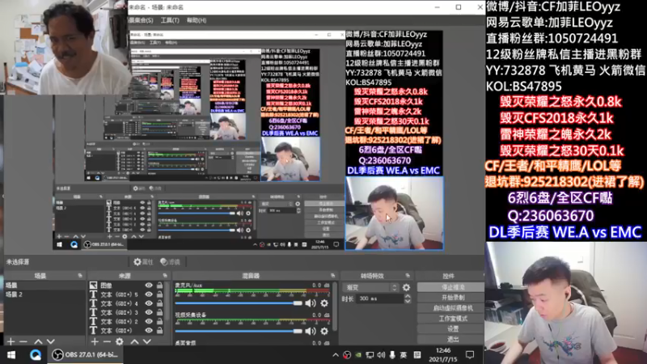This screenshot has width=647, height=364.
Task: Open source filters with the 滤镜 button
Action: click(170, 261)
